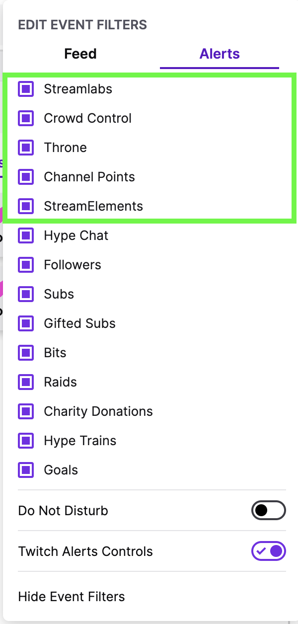Uncheck the Crowd Control filter

coord(25,118)
